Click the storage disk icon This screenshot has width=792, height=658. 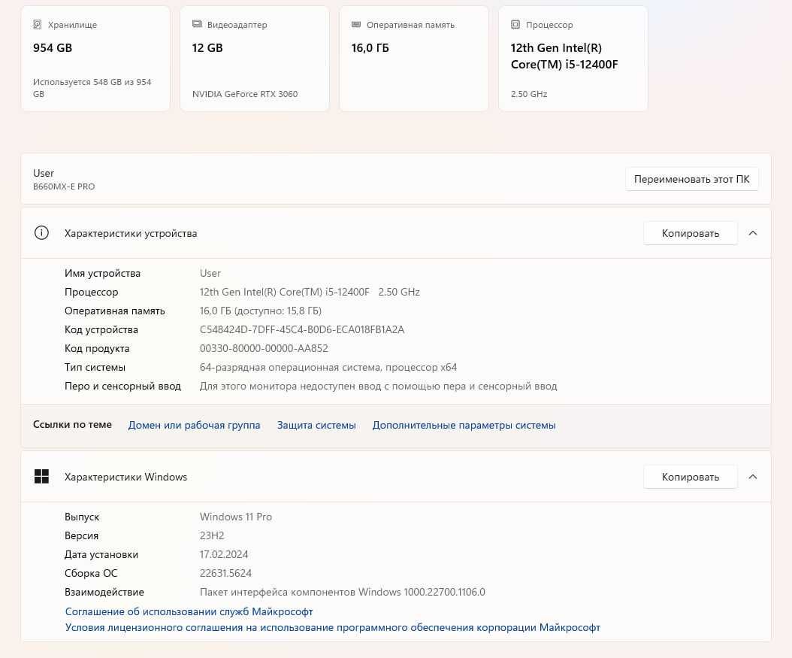[37, 24]
